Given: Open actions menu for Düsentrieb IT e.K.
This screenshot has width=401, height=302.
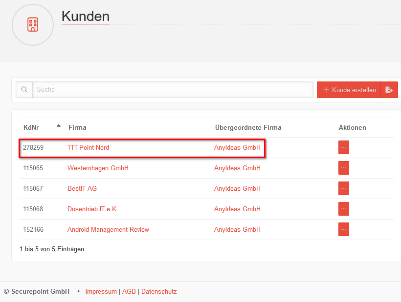Looking at the screenshot, I should (344, 209).
